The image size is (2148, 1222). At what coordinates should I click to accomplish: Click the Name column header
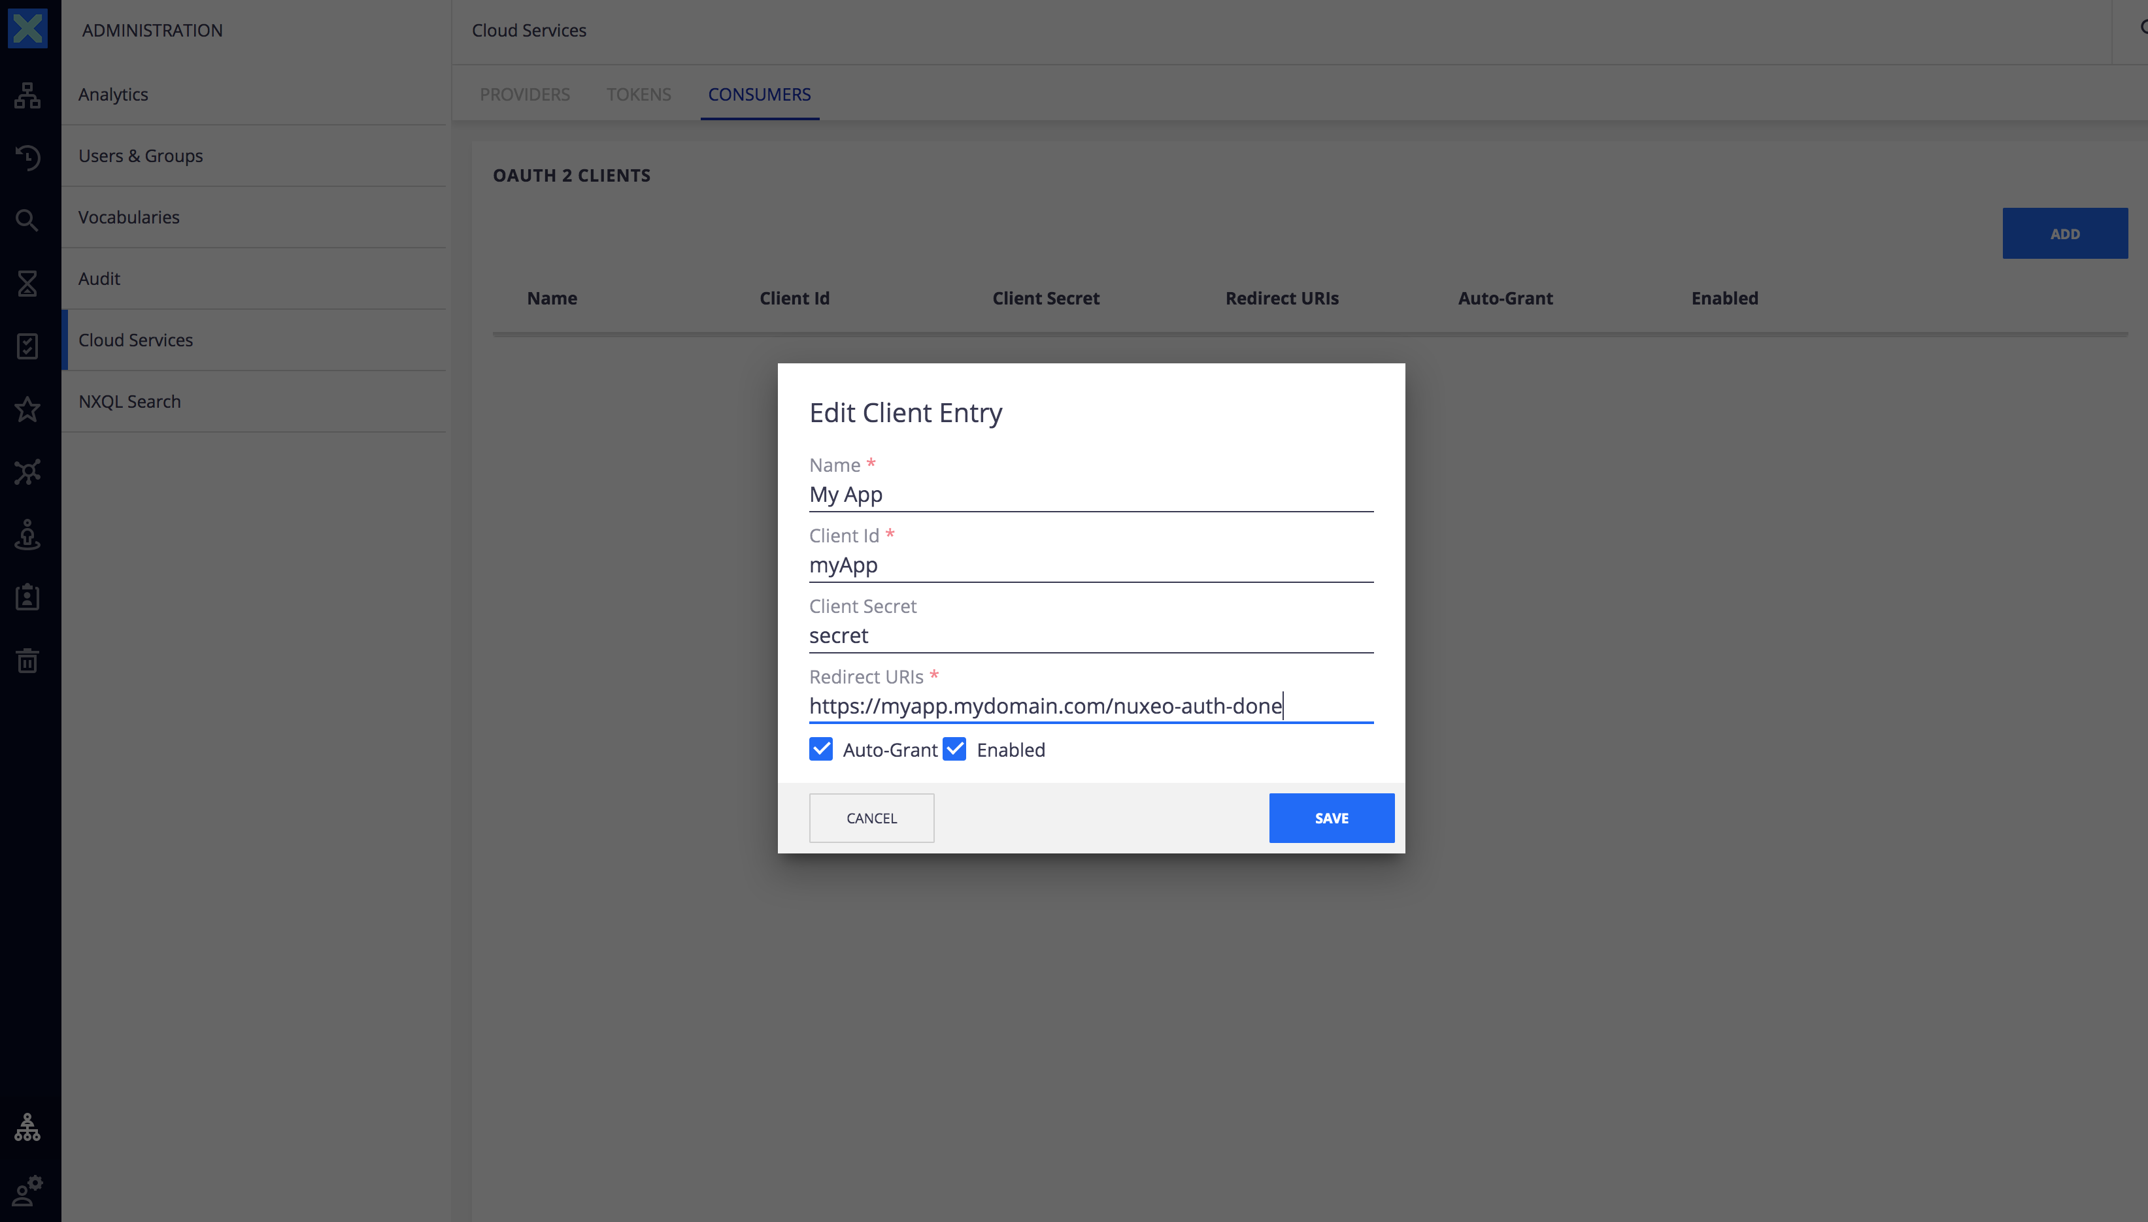(x=552, y=298)
